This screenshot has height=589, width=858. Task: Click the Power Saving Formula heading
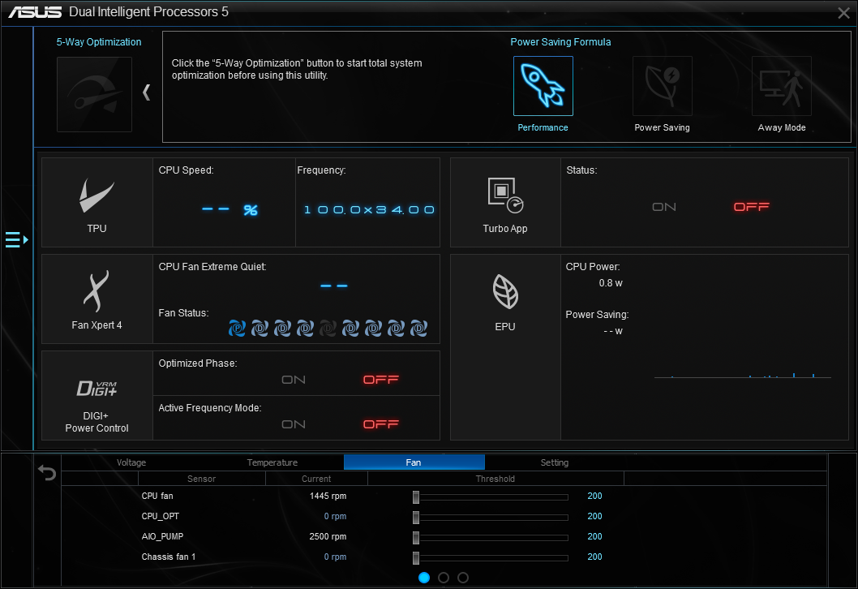[x=560, y=42]
